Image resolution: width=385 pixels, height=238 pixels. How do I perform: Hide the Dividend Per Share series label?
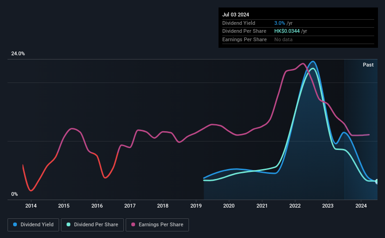point(96,225)
